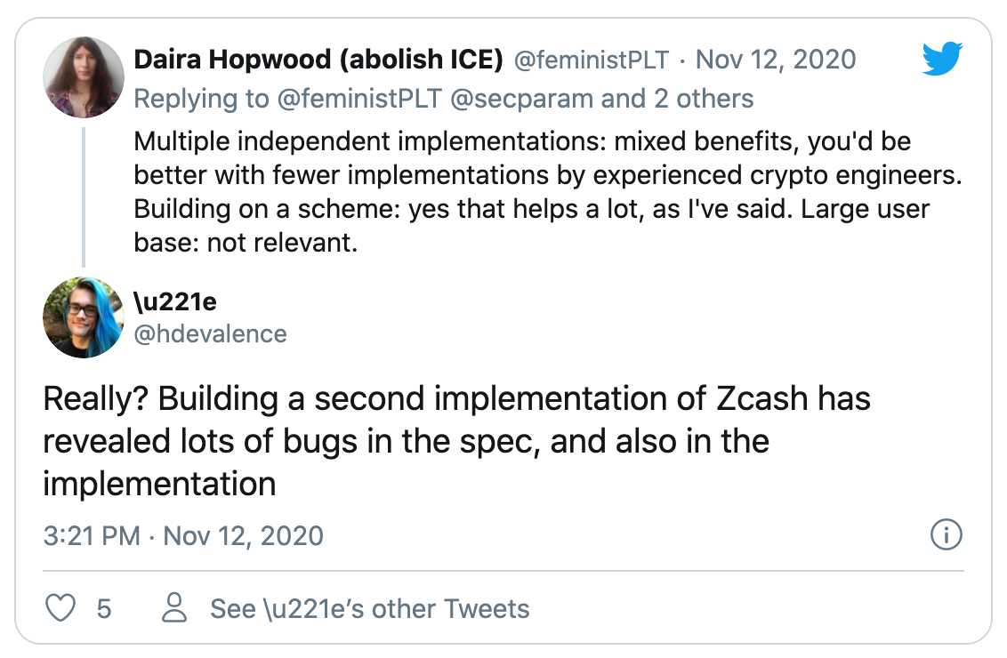Visit the @feministPLT handle next to name

tap(592, 60)
